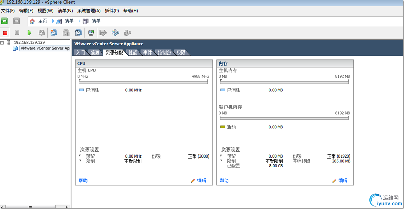The image size is (404, 209).
Task: Click the 主页 home icon
Action: 32,21
